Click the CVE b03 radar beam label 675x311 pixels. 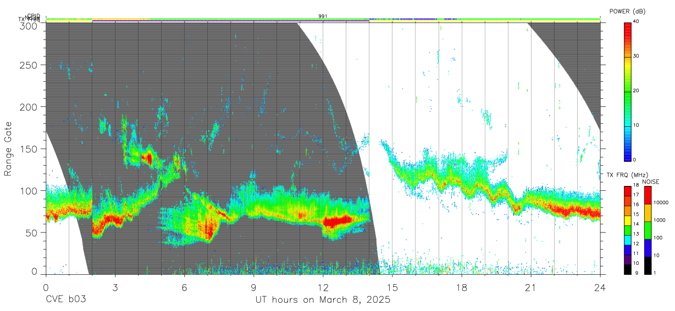(65, 300)
